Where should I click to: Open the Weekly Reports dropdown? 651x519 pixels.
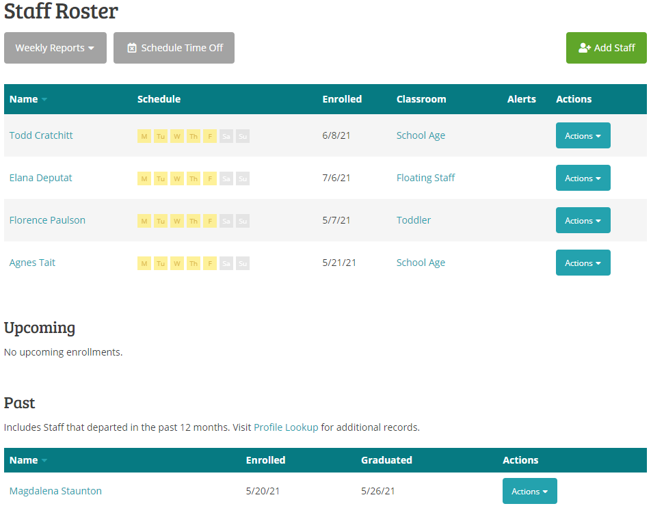point(55,48)
